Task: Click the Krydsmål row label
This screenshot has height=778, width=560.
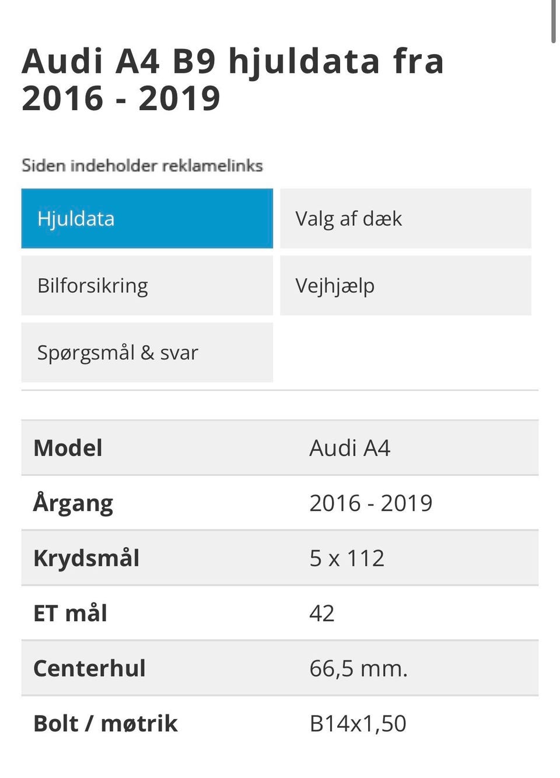Action: (86, 558)
